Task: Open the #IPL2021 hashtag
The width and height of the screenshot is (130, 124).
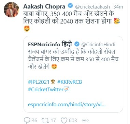Action: [x=39, y=82]
